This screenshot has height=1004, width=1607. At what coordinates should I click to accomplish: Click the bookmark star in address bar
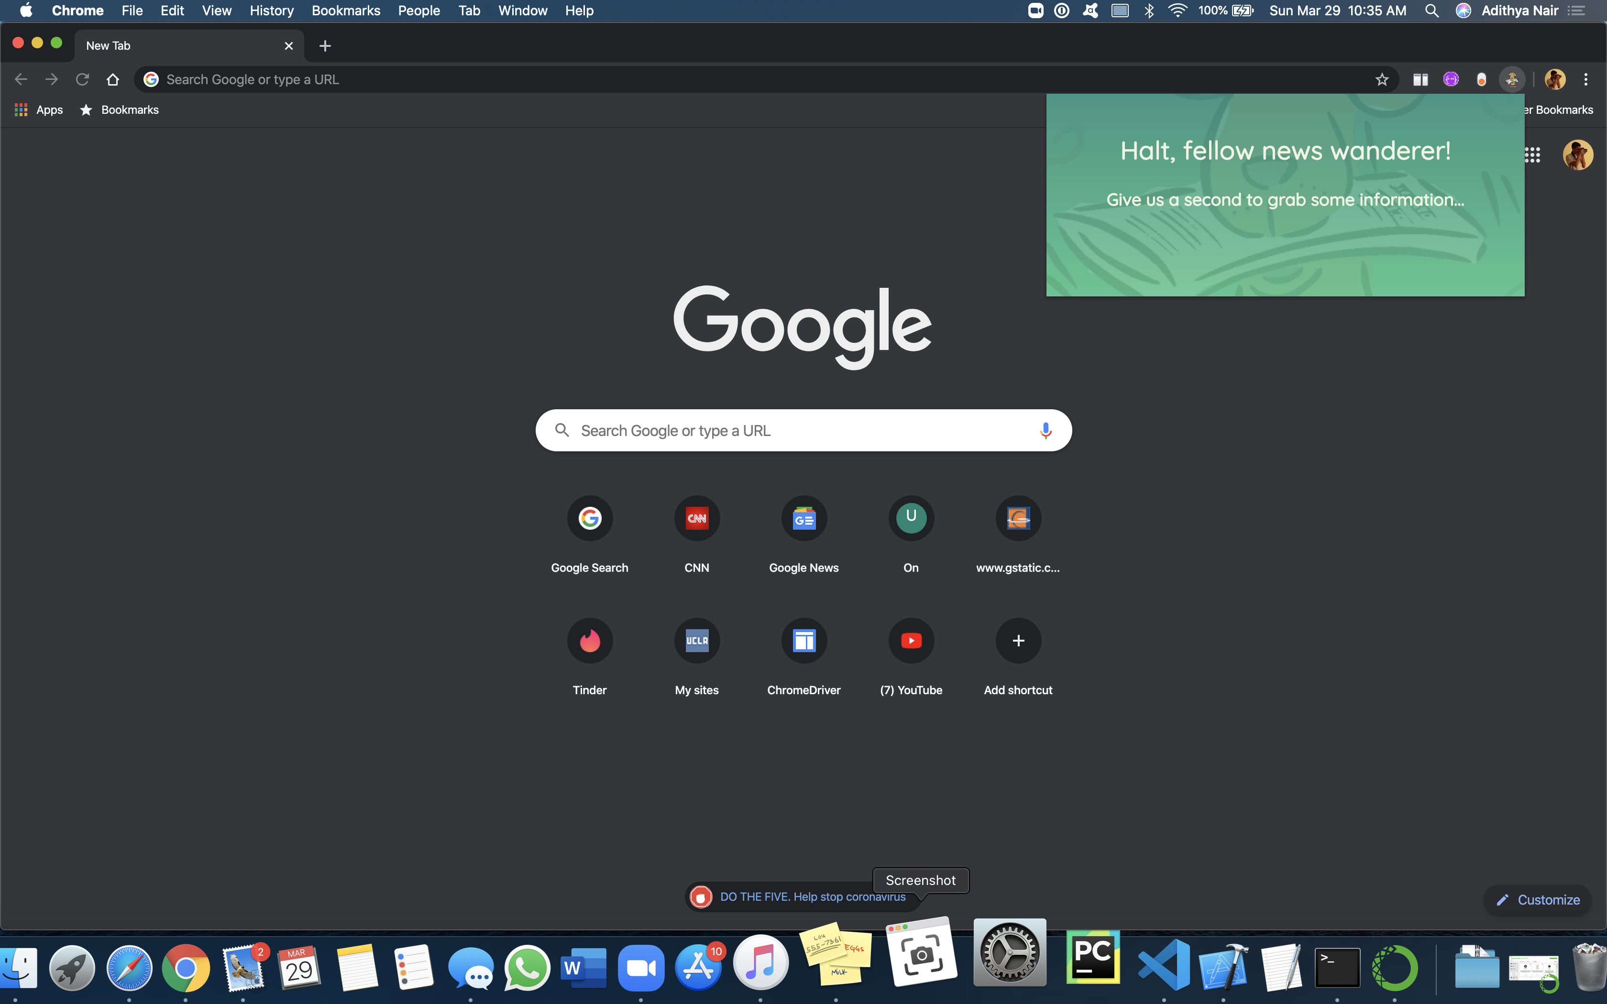click(1382, 80)
